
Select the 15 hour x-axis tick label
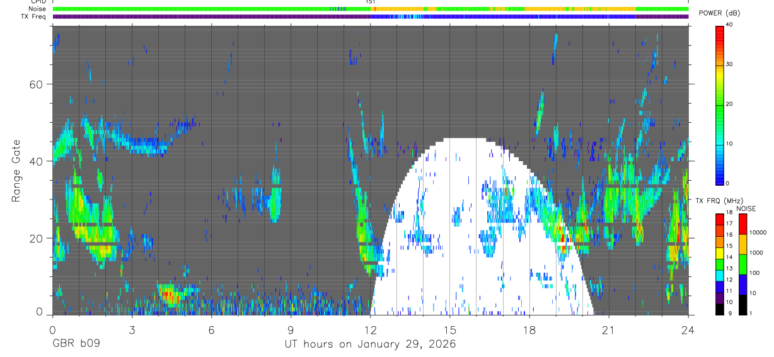click(449, 329)
